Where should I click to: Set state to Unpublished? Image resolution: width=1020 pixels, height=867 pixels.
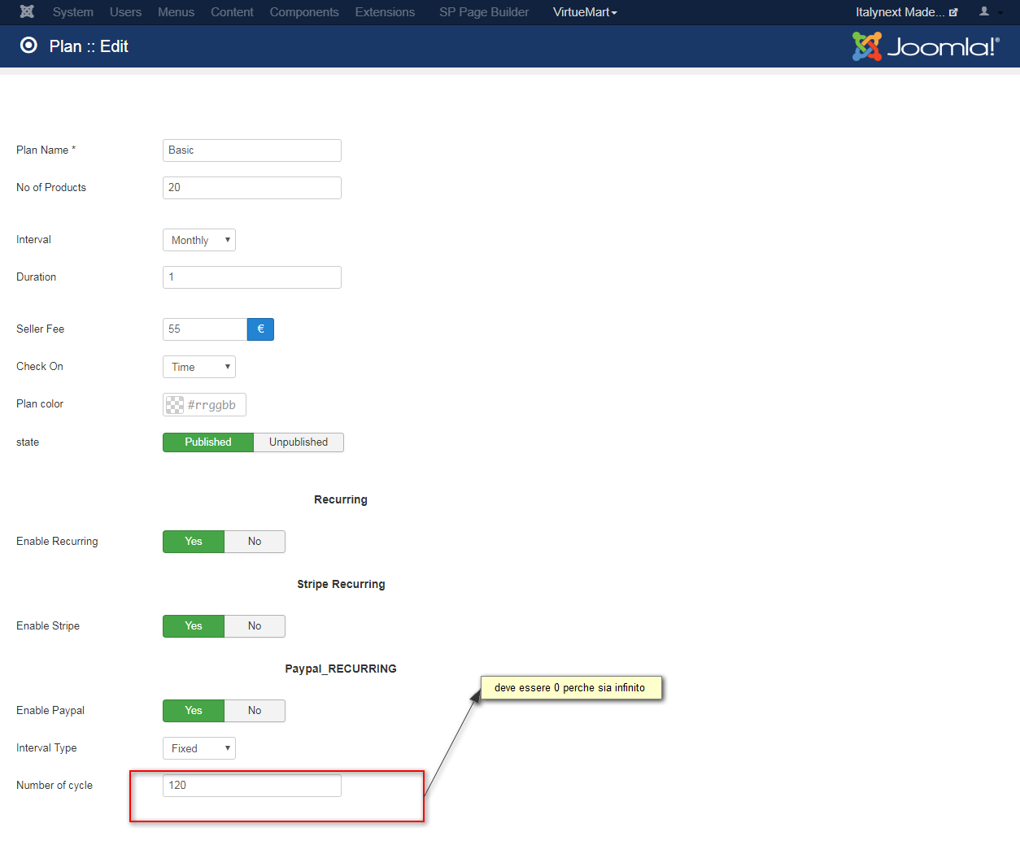point(299,442)
